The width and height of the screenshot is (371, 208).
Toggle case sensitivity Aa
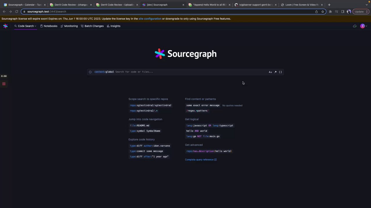[270, 72]
